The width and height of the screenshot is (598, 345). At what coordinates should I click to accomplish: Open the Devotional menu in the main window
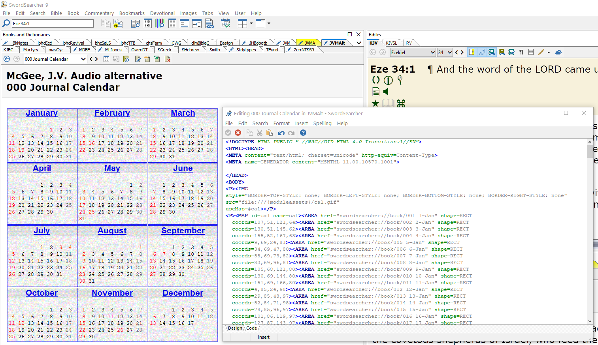click(162, 13)
